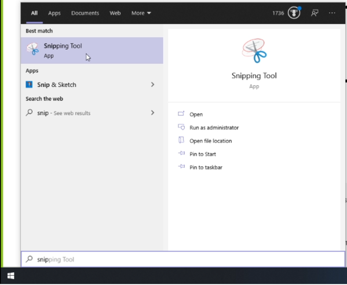The width and height of the screenshot is (347, 285).
Task: Open the three-dot options menu
Action: [x=332, y=13]
